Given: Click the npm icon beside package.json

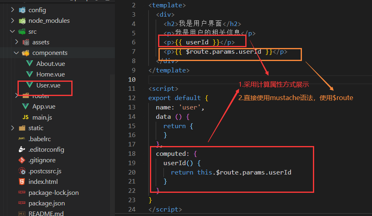Looking at the screenshot, I should coord(22,203).
